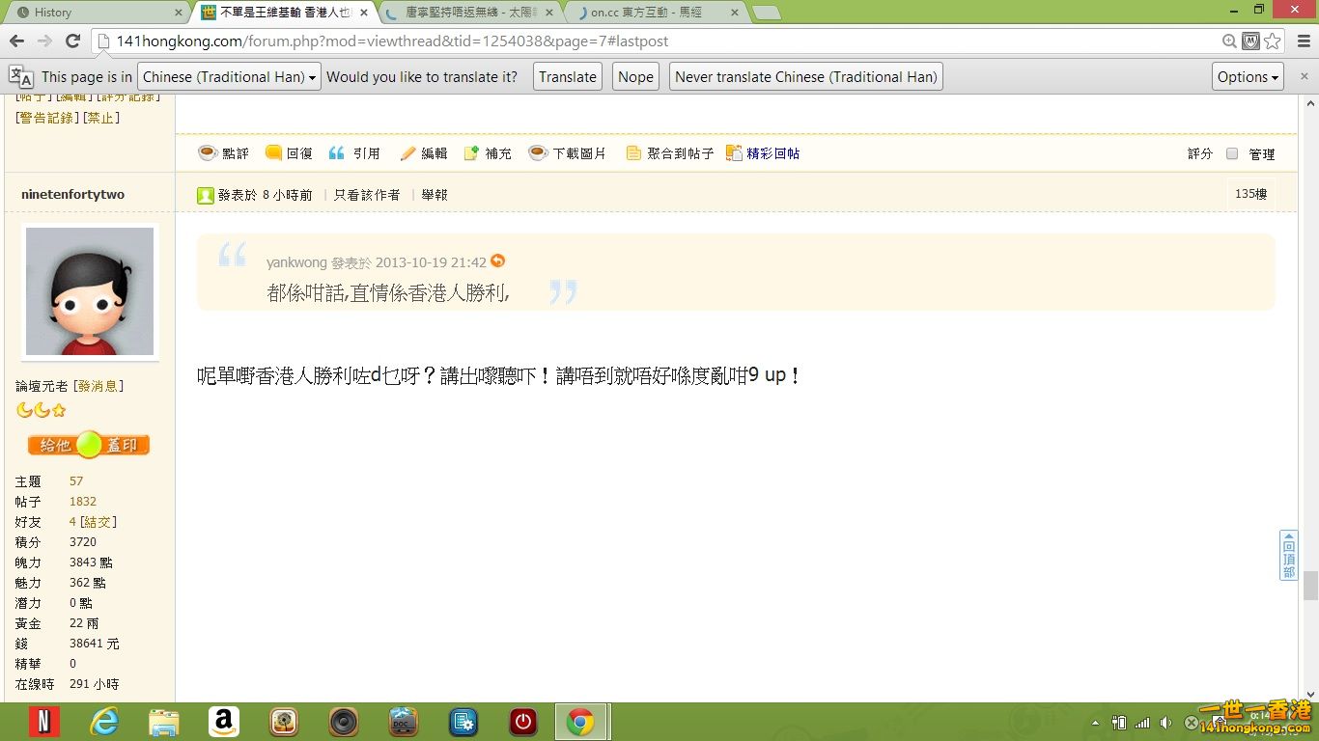Click the 給他蓋印 stamp button
The image size is (1319, 741).
[x=88, y=446]
